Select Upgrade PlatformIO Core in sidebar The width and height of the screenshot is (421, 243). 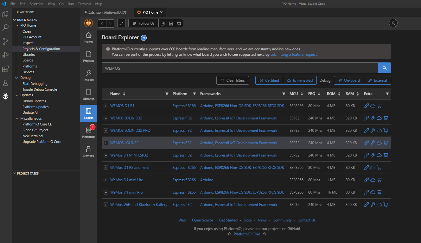click(x=42, y=142)
